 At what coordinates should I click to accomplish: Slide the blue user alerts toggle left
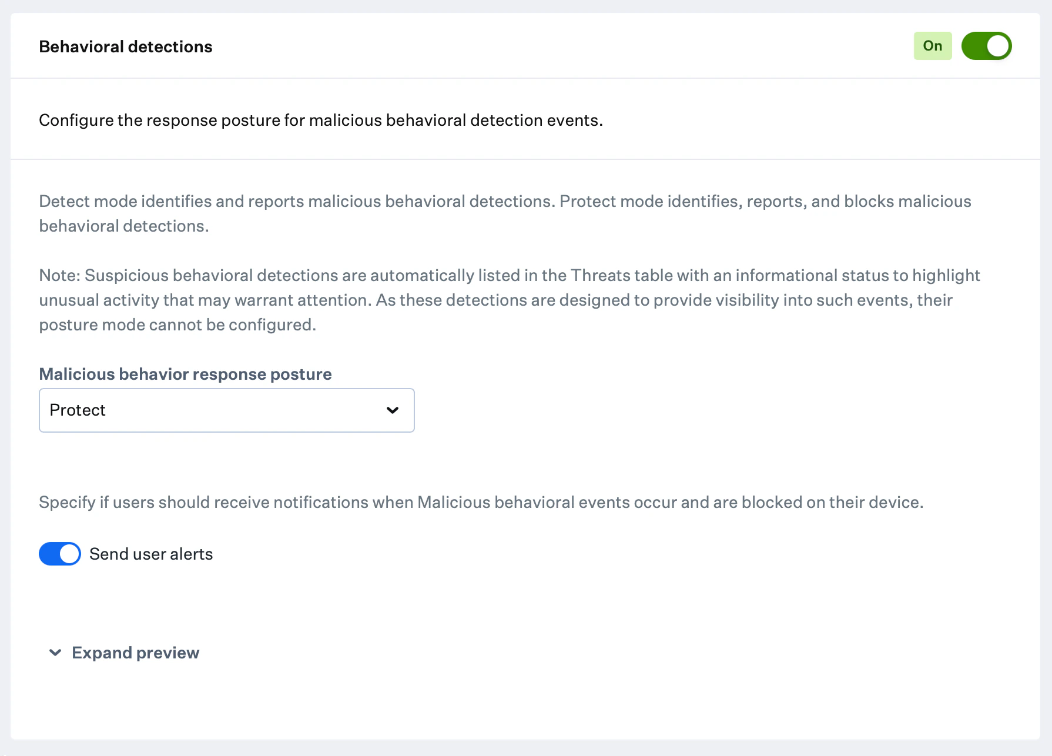click(59, 553)
